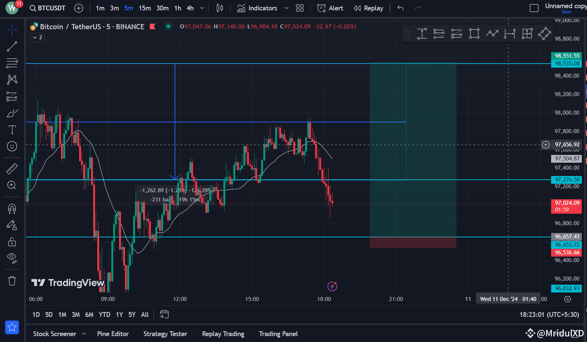This screenshot has height=342, width=587.
Task: Open the emoji icons tool
Action: (x=12, y=146)
